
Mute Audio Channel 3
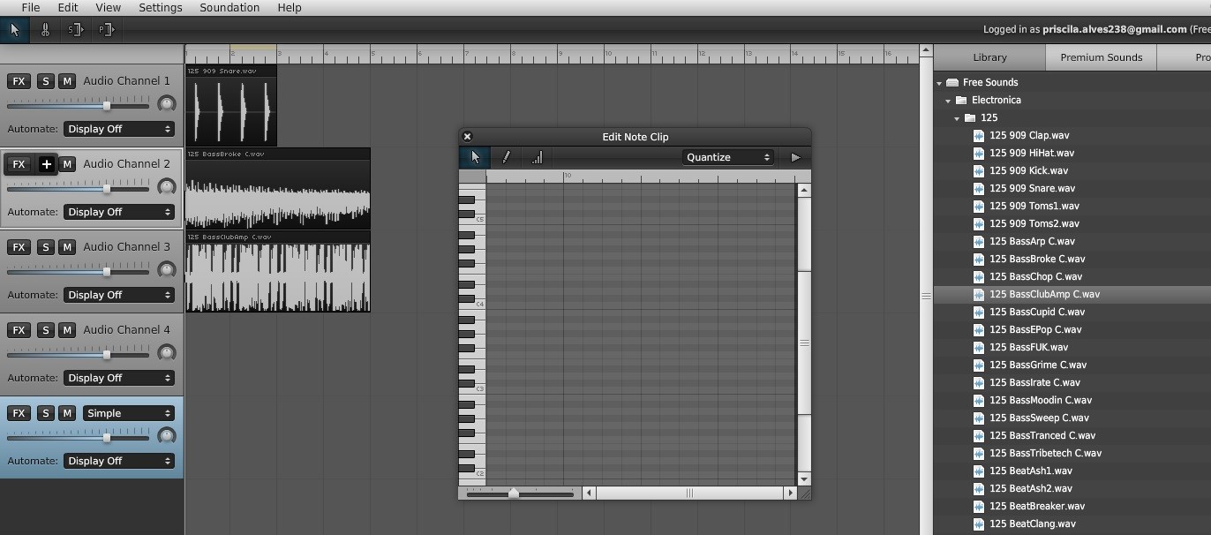[66, 246]
